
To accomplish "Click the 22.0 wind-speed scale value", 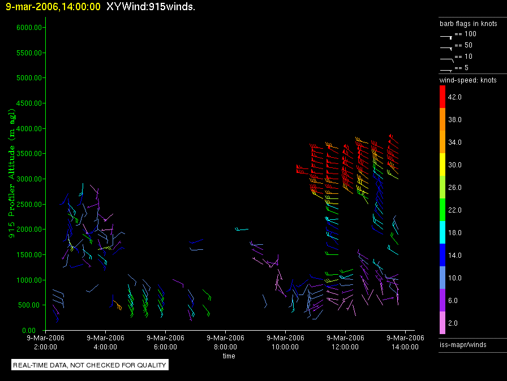I will 454,210.
